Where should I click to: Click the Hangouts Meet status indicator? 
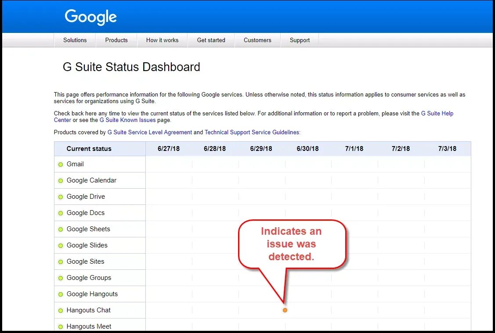coord(61,326)
